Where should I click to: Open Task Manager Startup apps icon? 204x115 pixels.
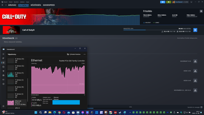3,71
